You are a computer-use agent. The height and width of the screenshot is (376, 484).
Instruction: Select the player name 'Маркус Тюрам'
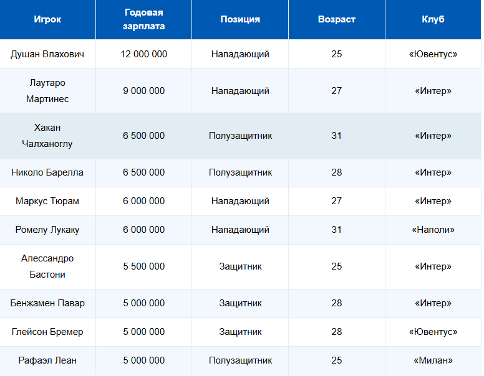click(47, 201)
